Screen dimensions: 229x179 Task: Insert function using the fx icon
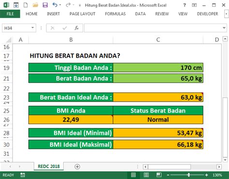click(x=76, y=28)
